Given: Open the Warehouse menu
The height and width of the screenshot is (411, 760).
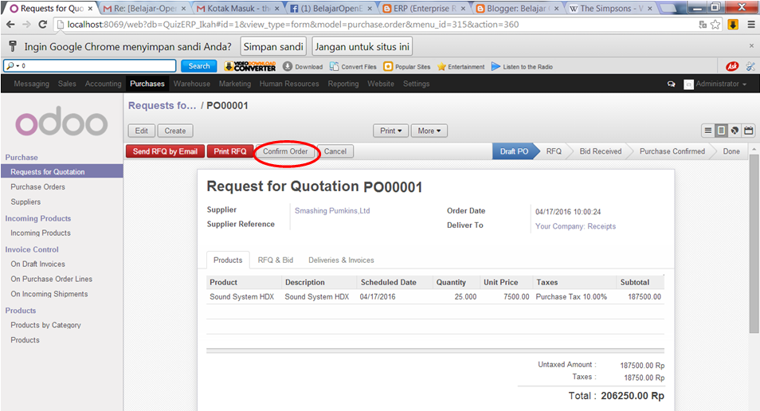Looking at the screenshot, I should click(192, 84).
